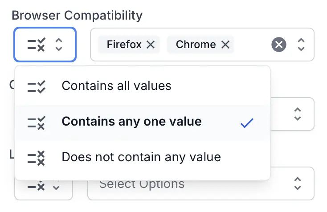Image resolution: width=327 pixels, height=212 pixels.
Task: Open the Browser Compatibility operator dropdown
Action: 45,45
